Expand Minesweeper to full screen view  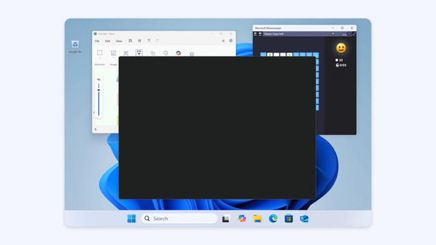coord(354,34)
